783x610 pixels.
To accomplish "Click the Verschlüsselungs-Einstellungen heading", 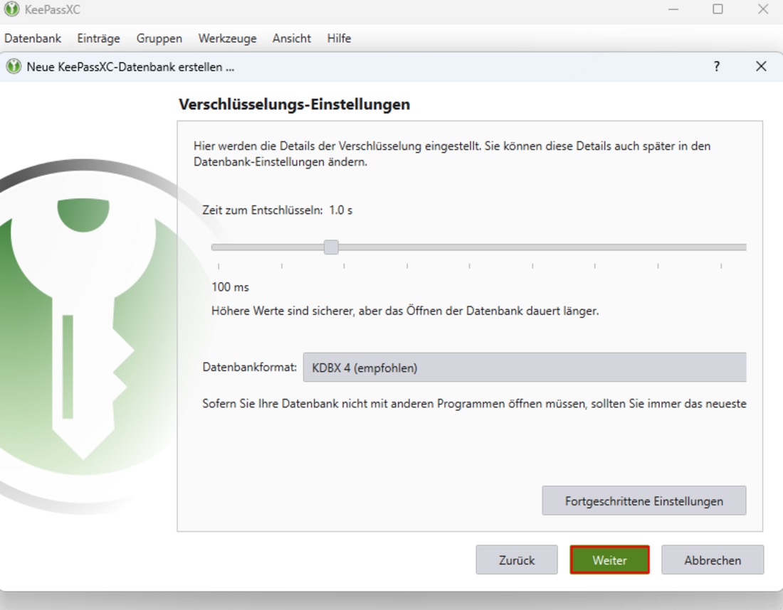I will 295,105.
